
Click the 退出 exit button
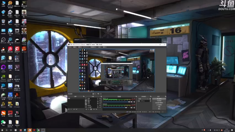coord(159,109)
